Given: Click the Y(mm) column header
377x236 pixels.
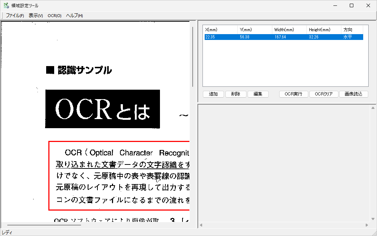Looking at the screenshot, I should coord(254,30).
